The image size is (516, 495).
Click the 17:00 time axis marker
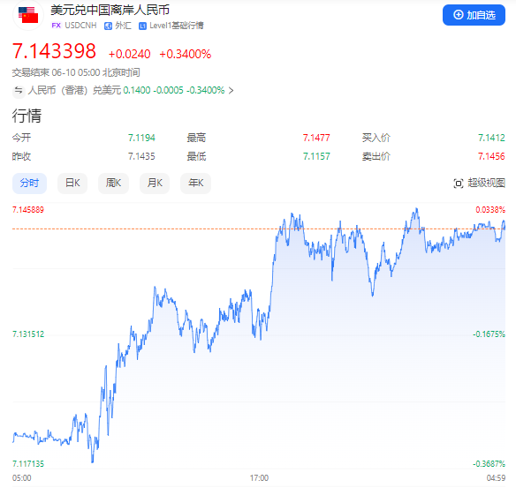coord(259,478)
